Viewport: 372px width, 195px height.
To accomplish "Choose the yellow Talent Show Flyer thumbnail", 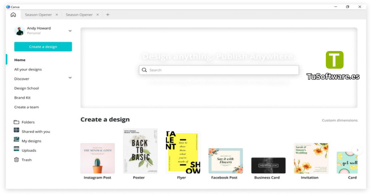I will click(x=183, y=152).
